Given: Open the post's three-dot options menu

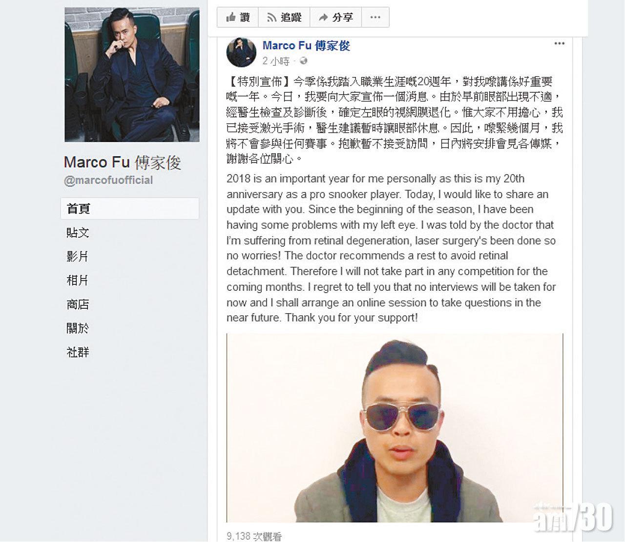Looking at the screenshot, I should pos(559,43).
